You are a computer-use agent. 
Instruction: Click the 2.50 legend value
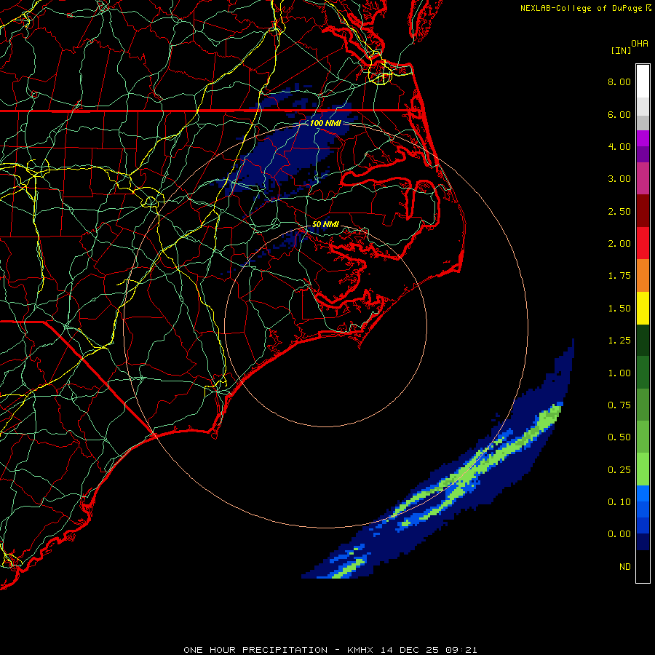click(x=619, y=211)
